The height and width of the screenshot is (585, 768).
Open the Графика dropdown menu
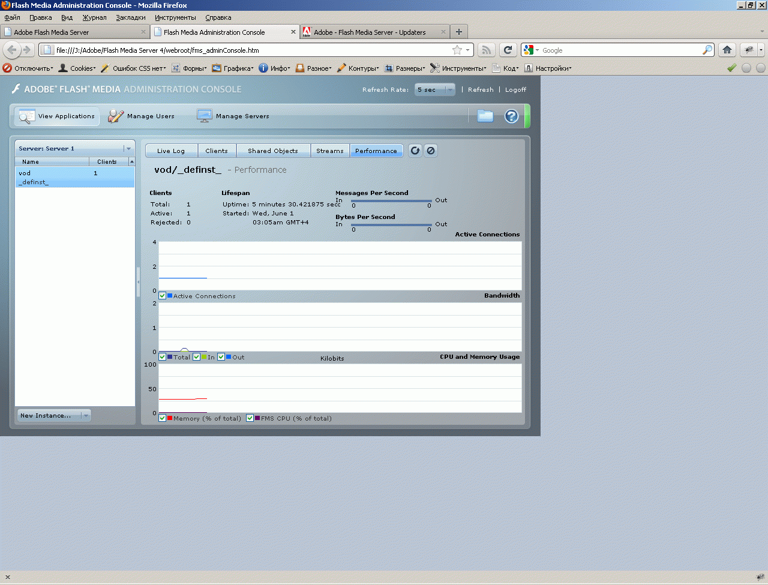point(233,68)
